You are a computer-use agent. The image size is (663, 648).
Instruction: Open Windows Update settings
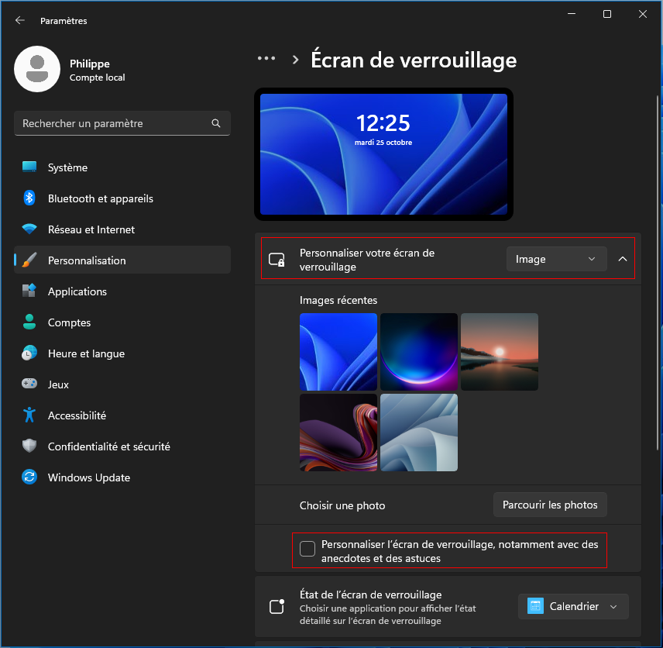[122, 477]
